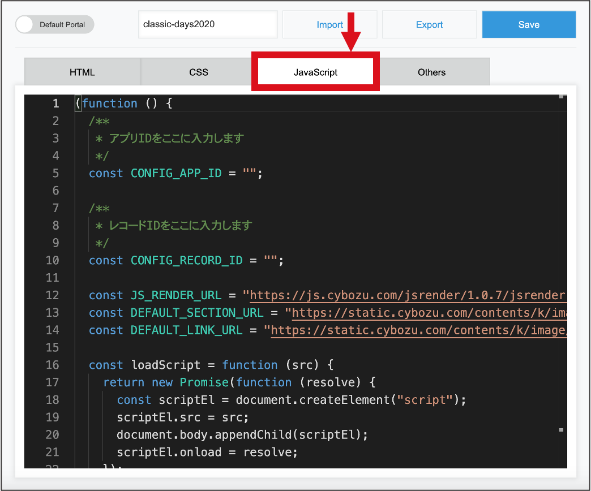Viewport: 591px width, 491px height.
Task: Click the CONFIG_APP_ID variable name
Action: [x=176, y=173]
